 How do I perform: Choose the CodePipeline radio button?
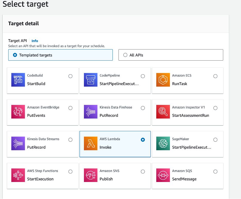pyautogui.click(x=143, y=76)
